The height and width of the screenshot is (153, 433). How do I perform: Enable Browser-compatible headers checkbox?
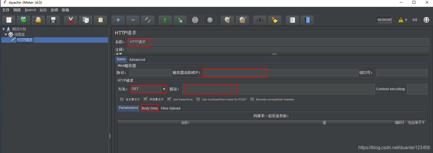[x=252, y=99]
